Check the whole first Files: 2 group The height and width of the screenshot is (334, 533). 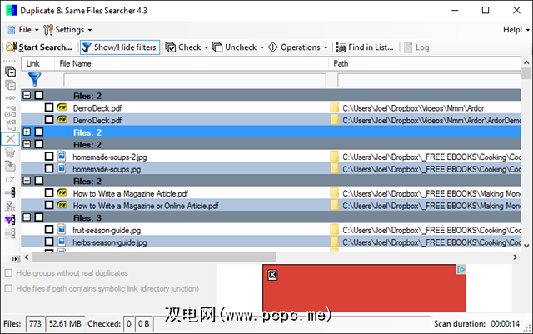(39, 95)
